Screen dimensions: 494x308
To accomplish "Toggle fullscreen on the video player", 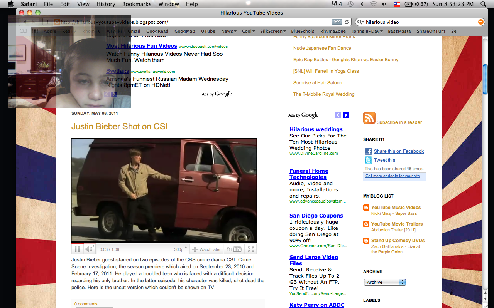I will 251,249.
